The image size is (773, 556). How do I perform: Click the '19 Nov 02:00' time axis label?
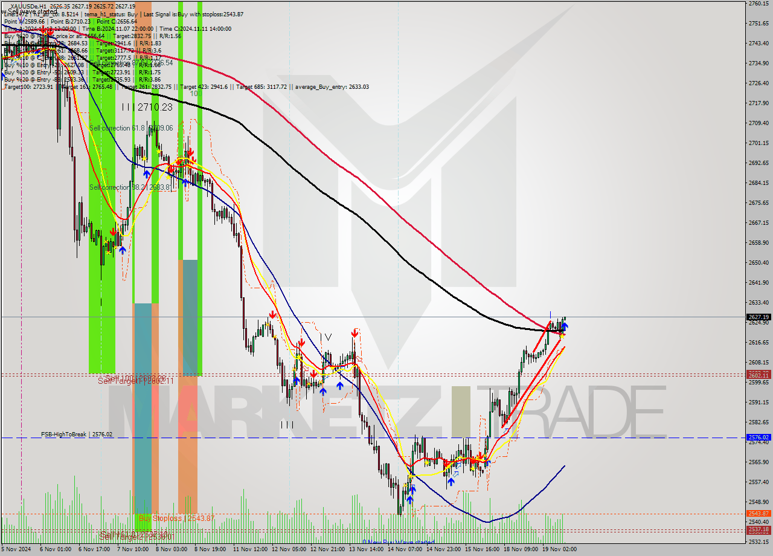click(559, 550)
